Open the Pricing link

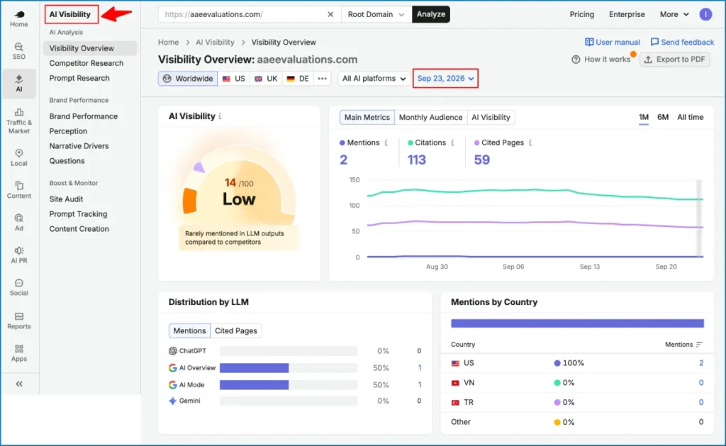(581, 14)
